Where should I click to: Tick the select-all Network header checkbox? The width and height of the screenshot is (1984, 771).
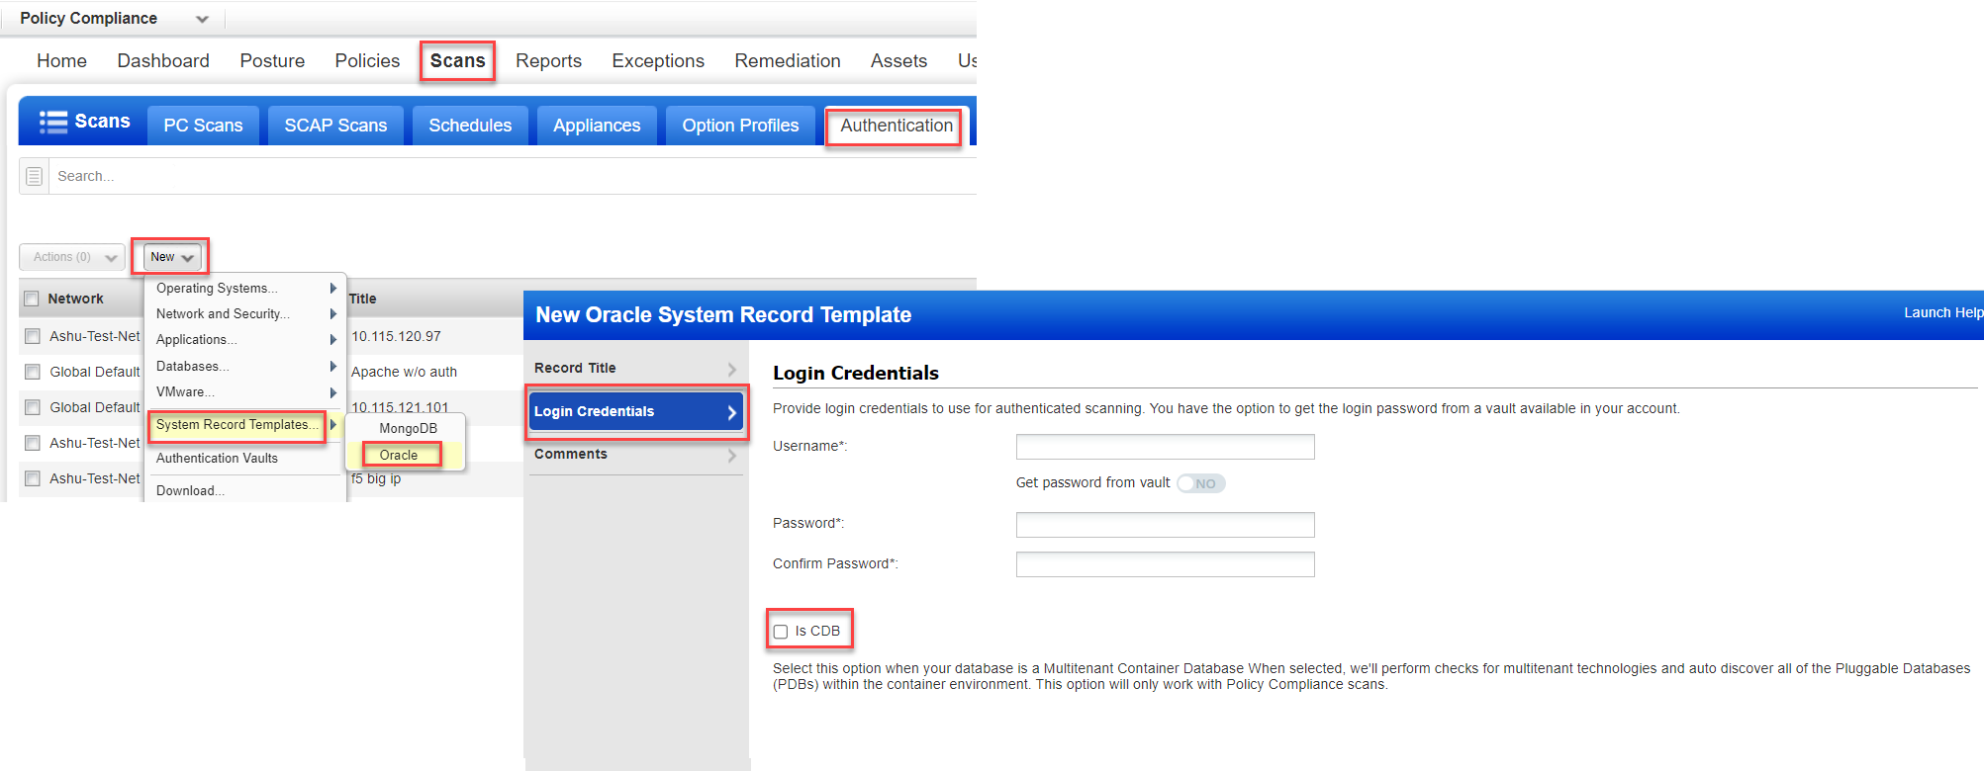[x=32, y=299]
